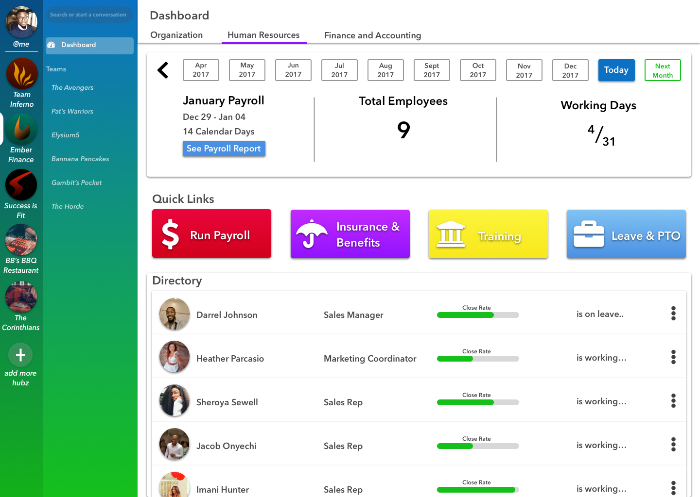Switch to the Finance and Accounting tab
700x497 pixels.
pos(372,35)
